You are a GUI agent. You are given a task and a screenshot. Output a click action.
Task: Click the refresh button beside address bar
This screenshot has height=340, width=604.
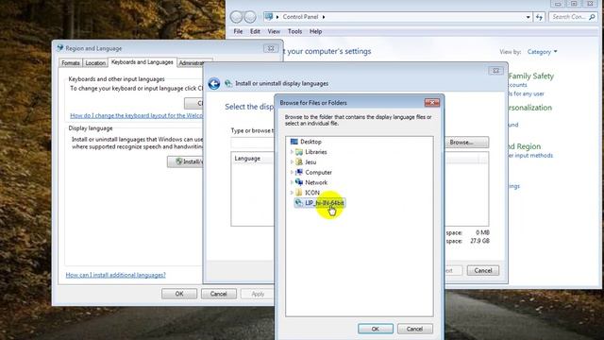539,17
